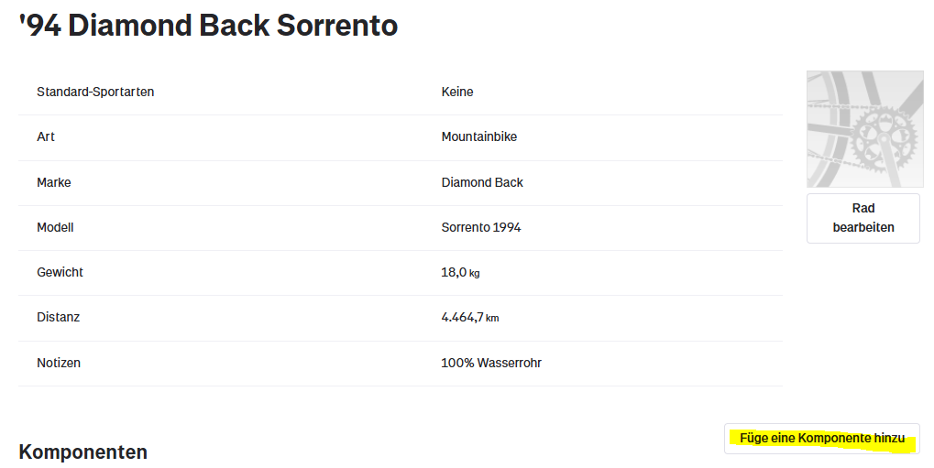Click the Marke row label
Screen dimensions: 934x468
coord(54,182)
